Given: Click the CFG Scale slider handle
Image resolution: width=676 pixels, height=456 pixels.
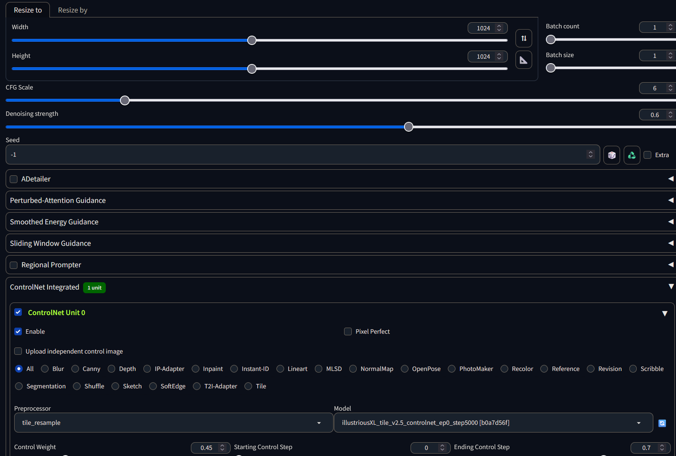Looking at the screenshot, I should tap(125, 100).
